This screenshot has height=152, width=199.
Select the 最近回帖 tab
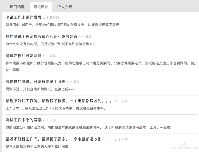[41, 7]
